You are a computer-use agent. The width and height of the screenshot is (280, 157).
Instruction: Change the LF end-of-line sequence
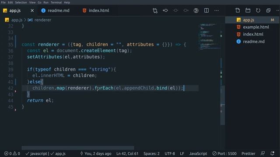[182, 154]
